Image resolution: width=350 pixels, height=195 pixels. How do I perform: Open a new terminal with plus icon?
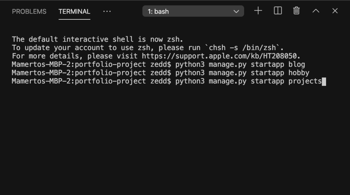(x=258, y=11)
